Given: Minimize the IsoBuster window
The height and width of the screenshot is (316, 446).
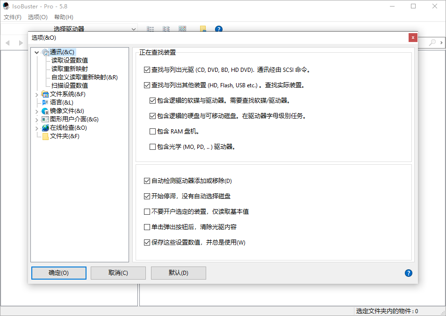Looking at the screenshot, I should (x=392, y=6).
